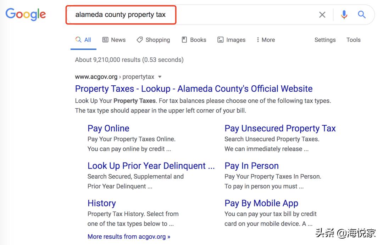Screen dimensions: 383x245
Task: Click the magnifying glass search button
Action: click(x=361, y=15)
